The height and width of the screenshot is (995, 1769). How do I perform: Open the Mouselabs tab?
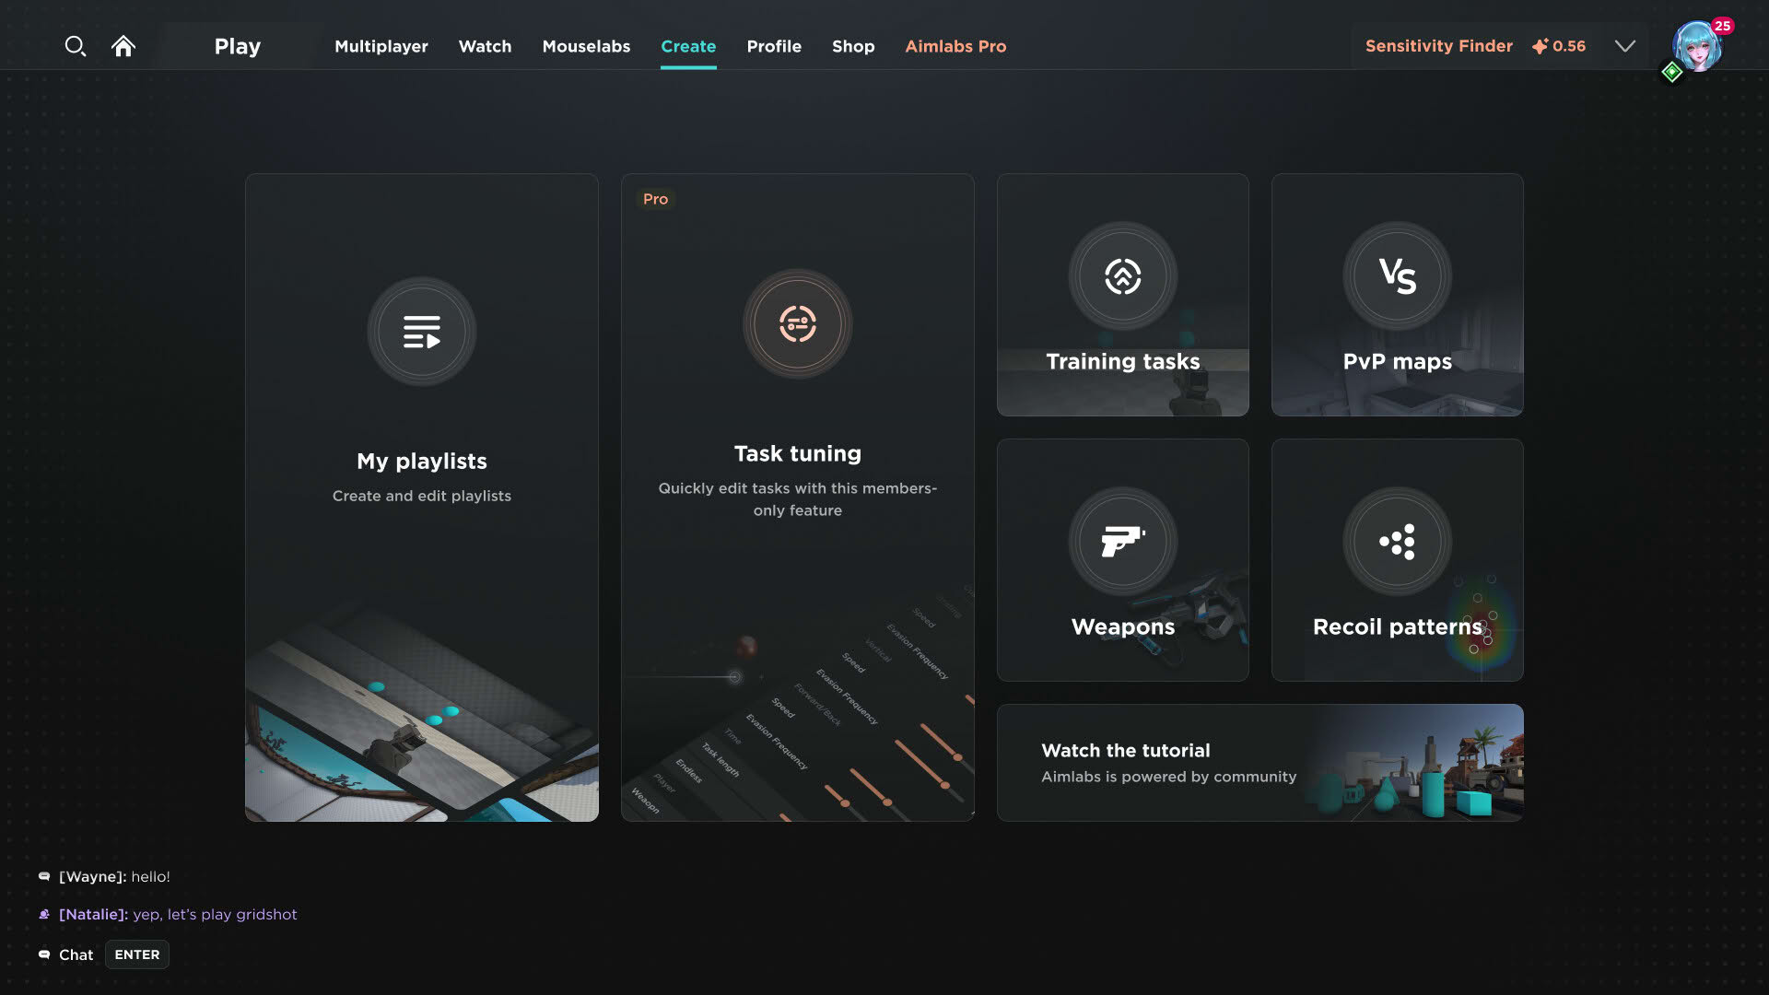point(586,46)
